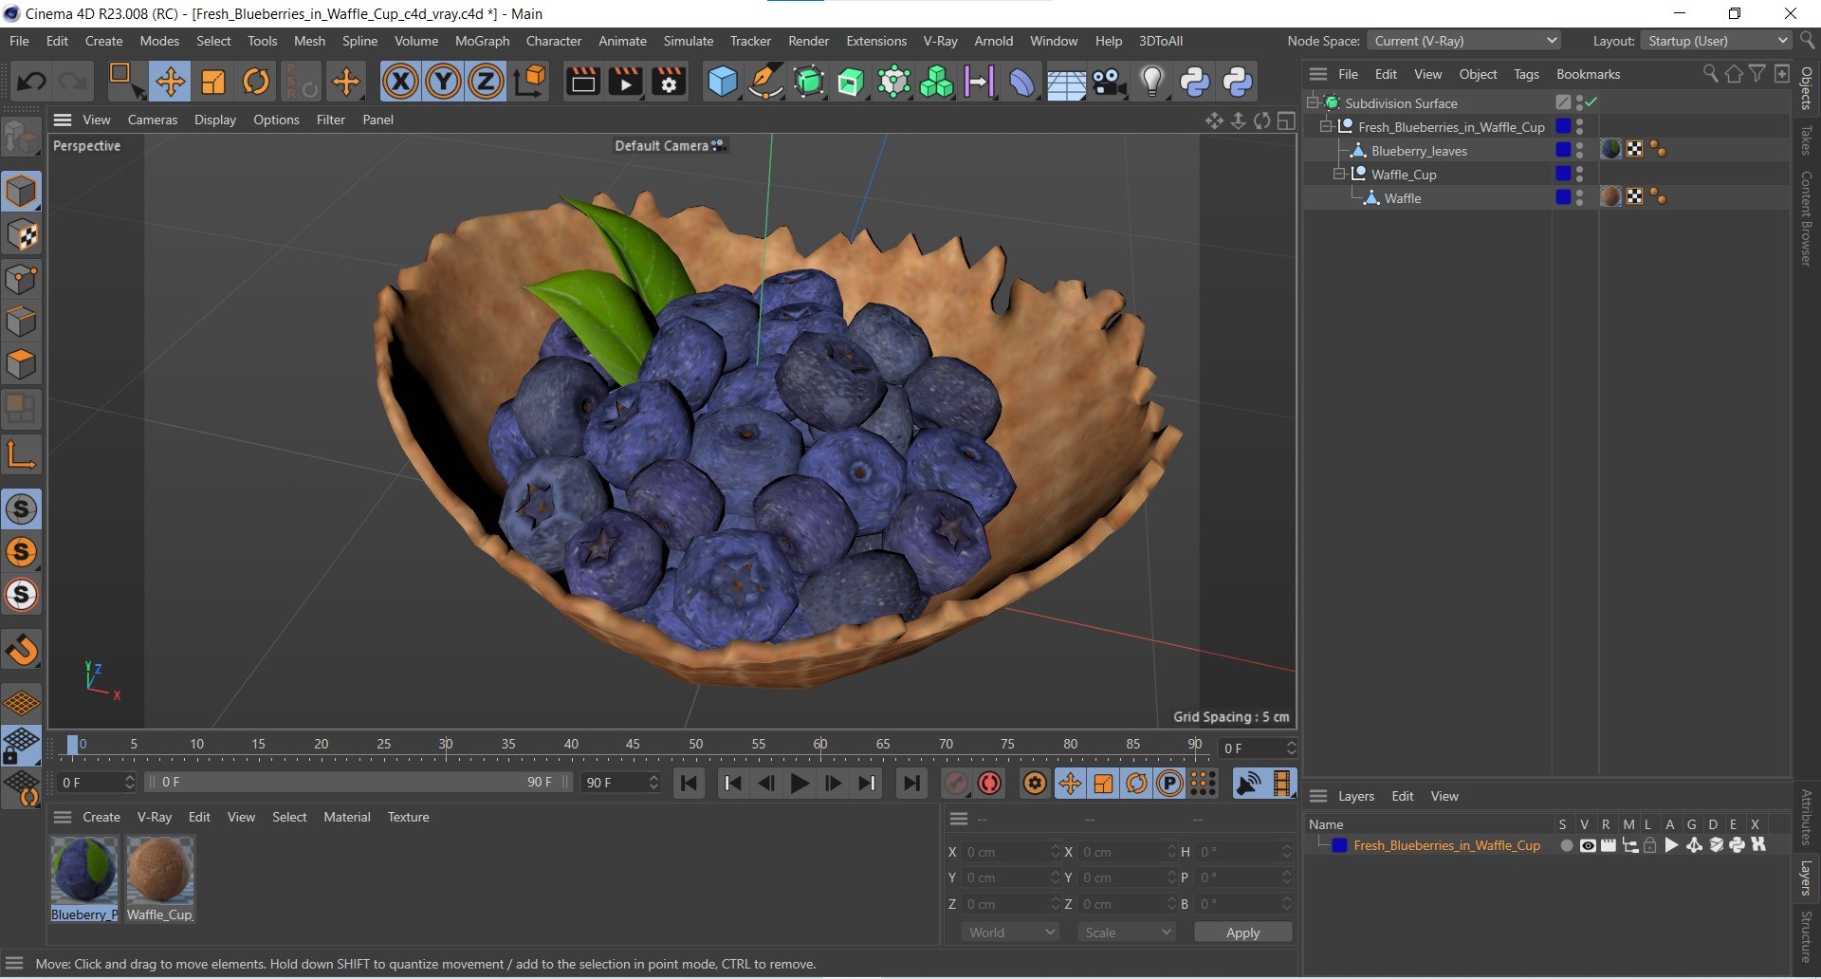
Task: Open MoGraph menu
Action: point(482,41)
